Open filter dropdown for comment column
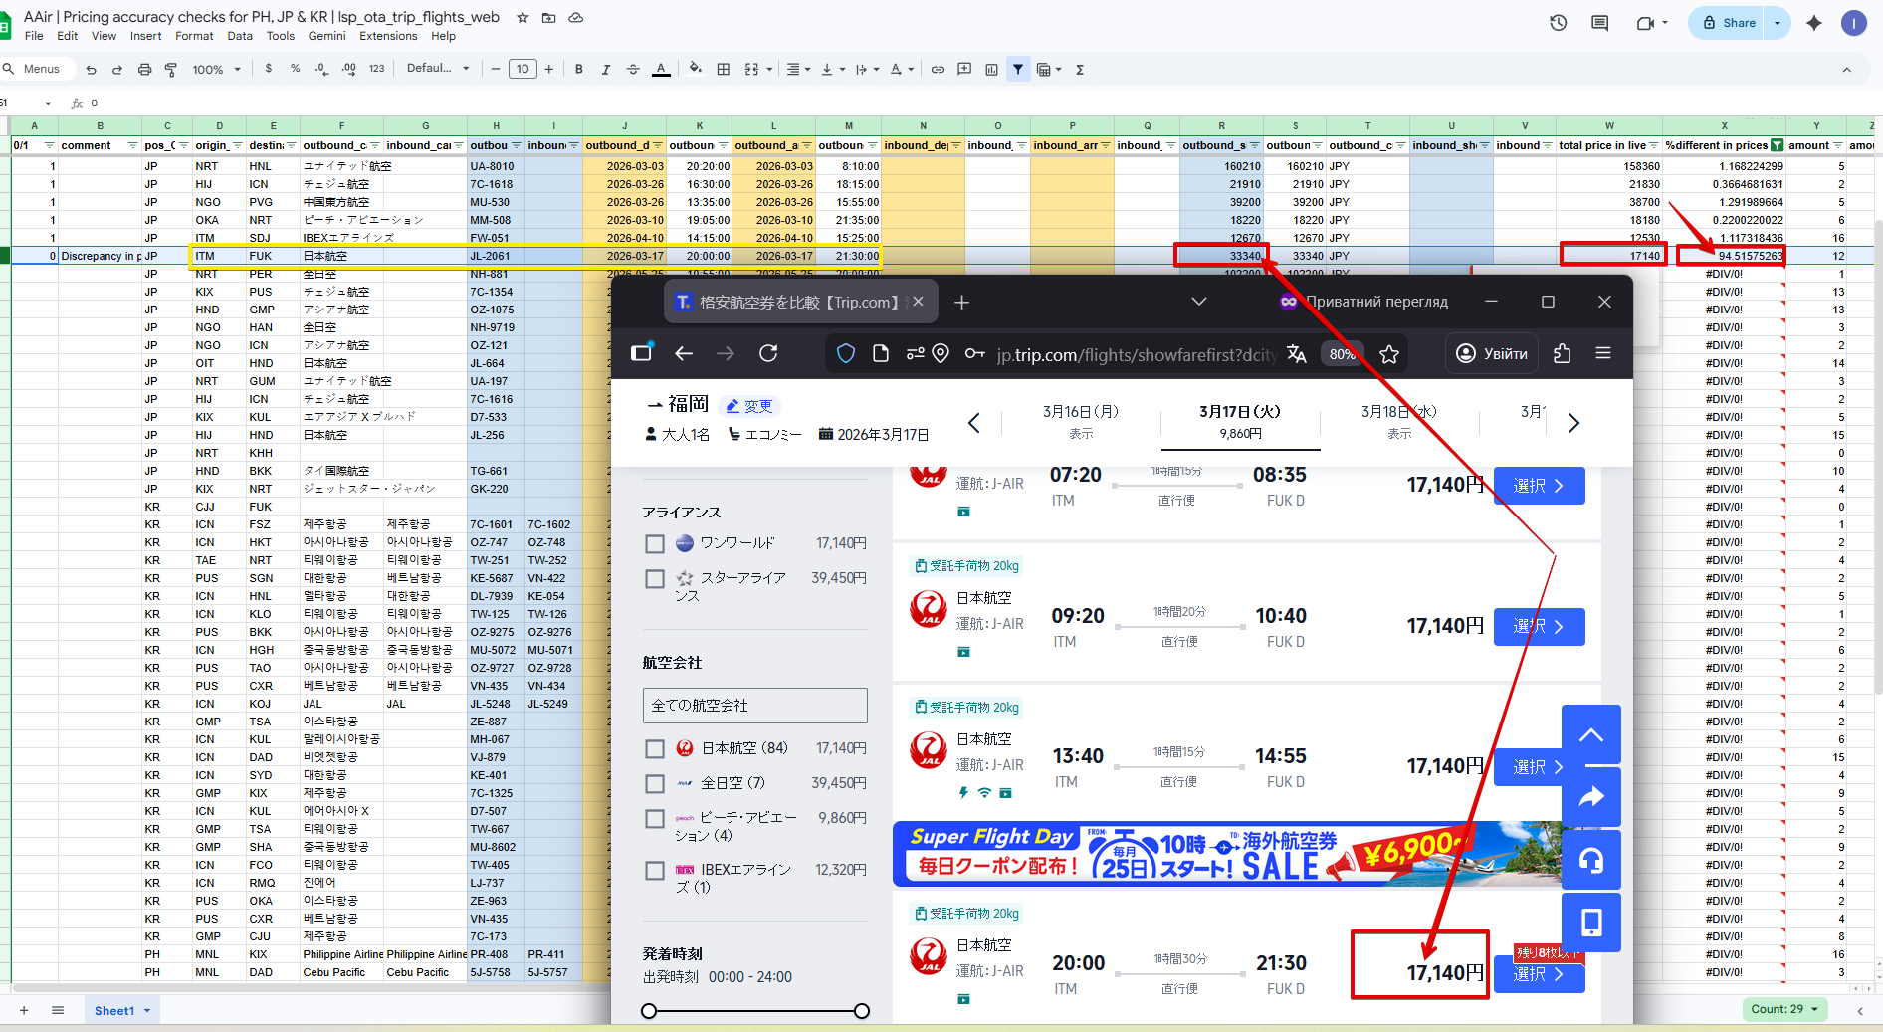This screenshot has width=1883, height=1032. [132, 145]
